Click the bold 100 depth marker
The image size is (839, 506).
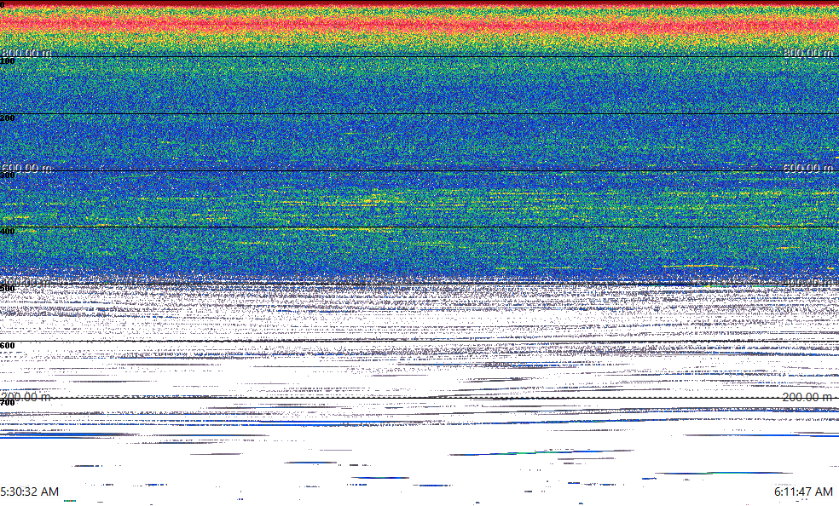8,61
